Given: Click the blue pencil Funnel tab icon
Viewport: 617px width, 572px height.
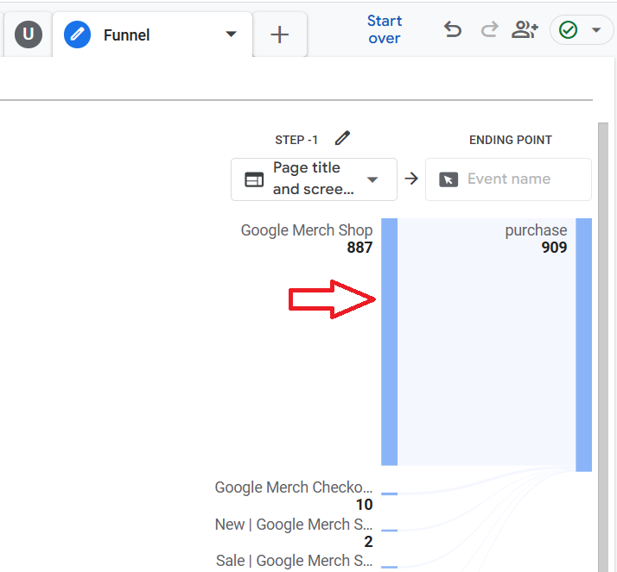Looking at the screenshot, I should (77, 35).
